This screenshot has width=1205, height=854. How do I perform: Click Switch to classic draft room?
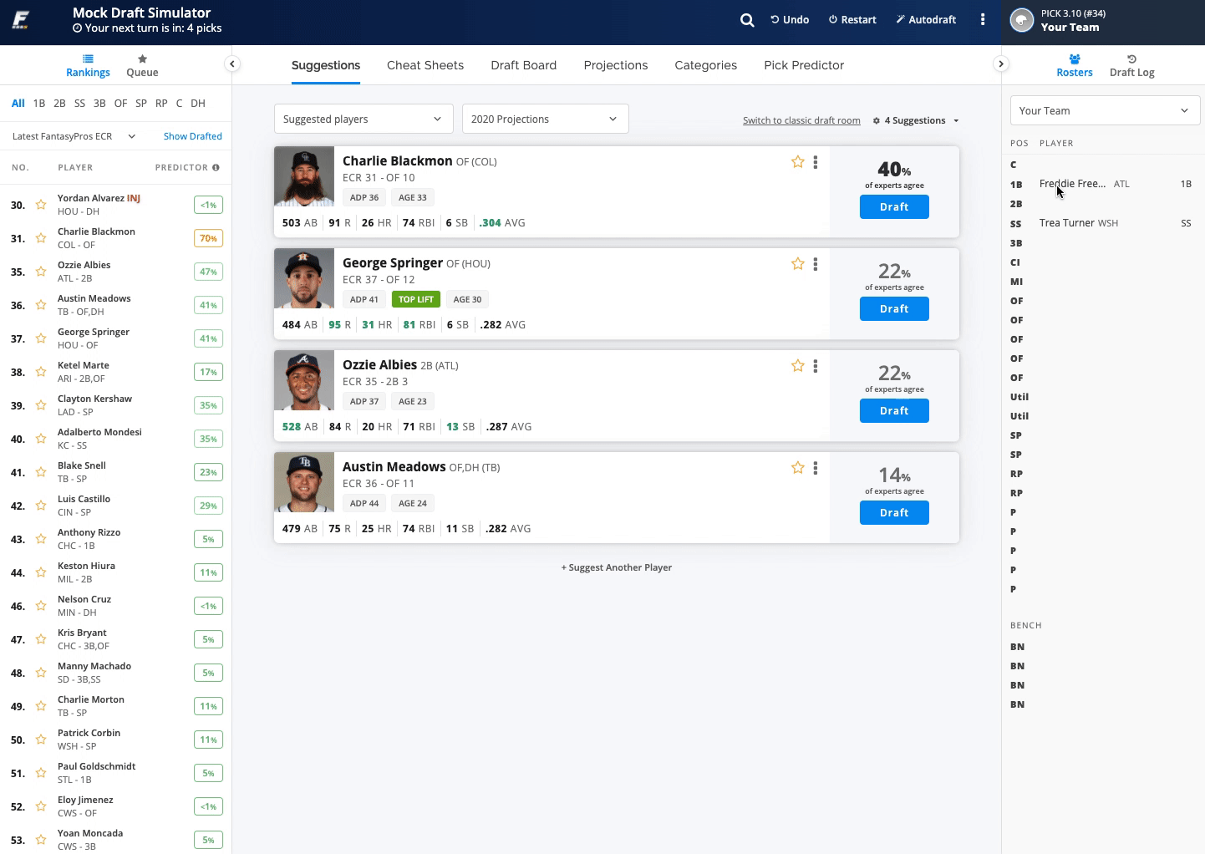[801, 120]
